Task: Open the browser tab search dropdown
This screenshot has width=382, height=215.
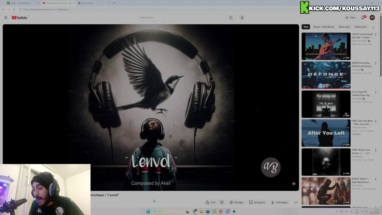Action: pyautogui.click(x=3, y=3)
